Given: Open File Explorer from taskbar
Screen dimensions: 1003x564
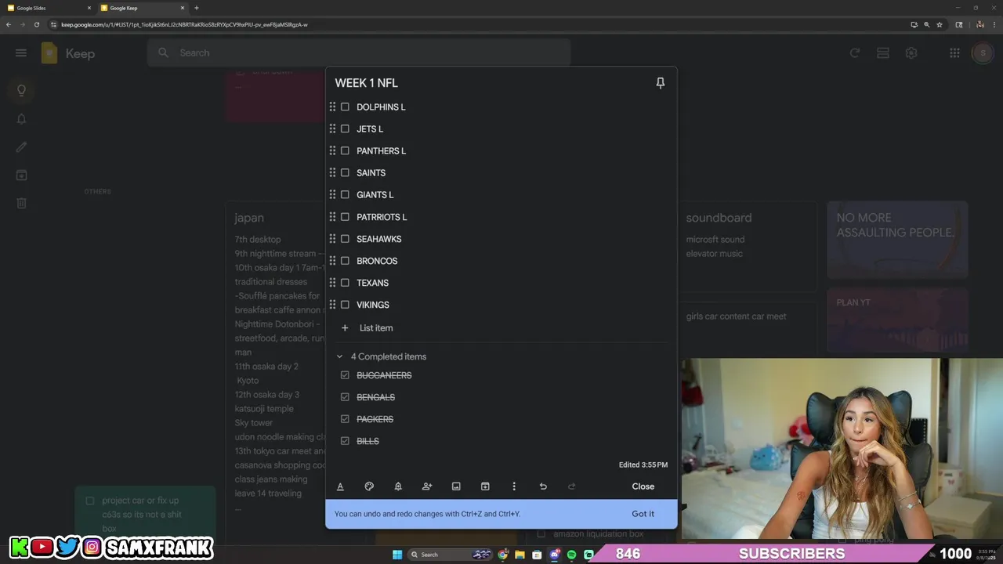Looking at the screenshot, I should point(520,555).
